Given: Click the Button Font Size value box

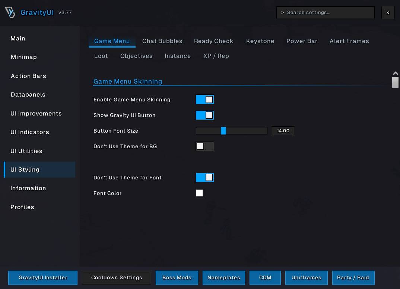Looking at the screenshot, I should click(283, 131).
